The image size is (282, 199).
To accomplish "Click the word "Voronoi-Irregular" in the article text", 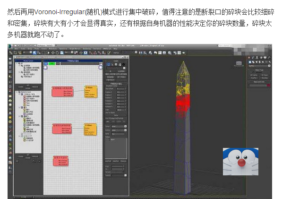I will [59, 12].
